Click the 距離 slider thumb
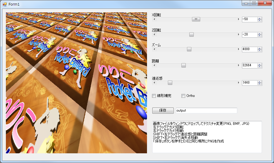 coord(183,65)
